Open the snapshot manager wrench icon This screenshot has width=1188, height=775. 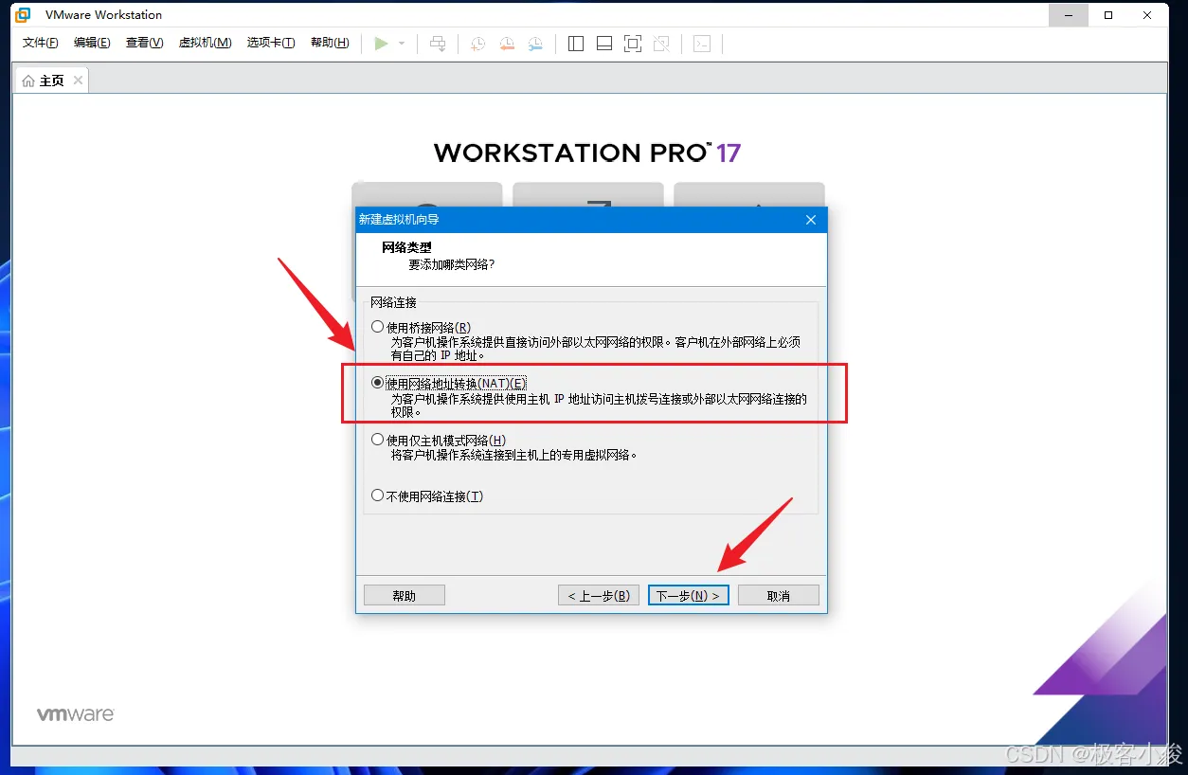535,44
